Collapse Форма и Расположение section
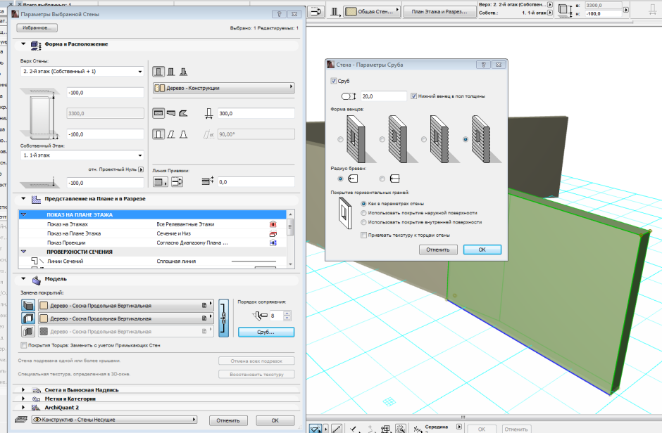This screenshot has height=433, width=662. [x=24, y=44]
